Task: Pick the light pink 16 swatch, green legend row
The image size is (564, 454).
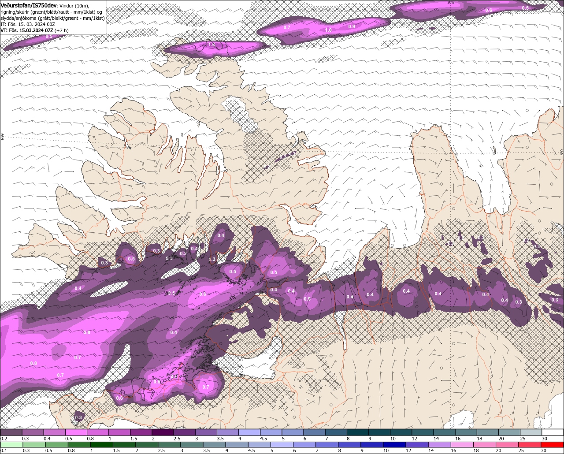Action: [462, 444]
